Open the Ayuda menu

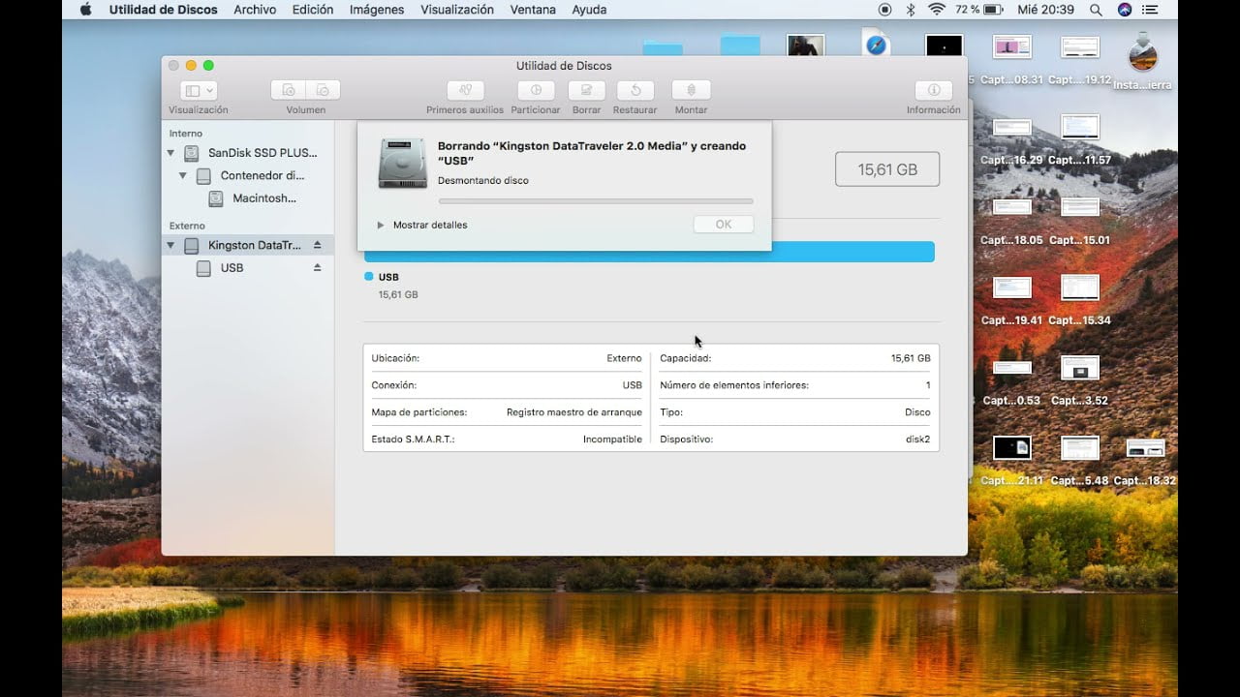(589, 10)
